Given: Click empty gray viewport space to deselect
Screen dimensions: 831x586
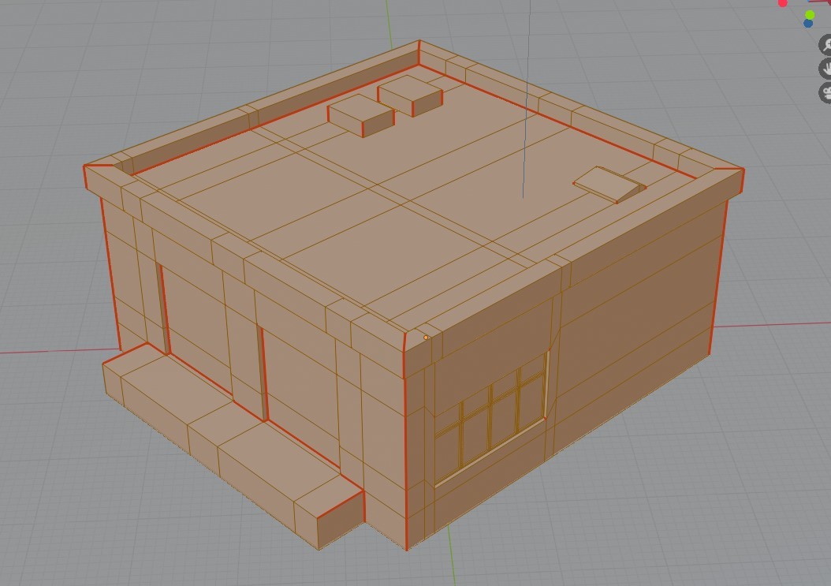Looking at the screenshot, I should (x=63, y=513).
